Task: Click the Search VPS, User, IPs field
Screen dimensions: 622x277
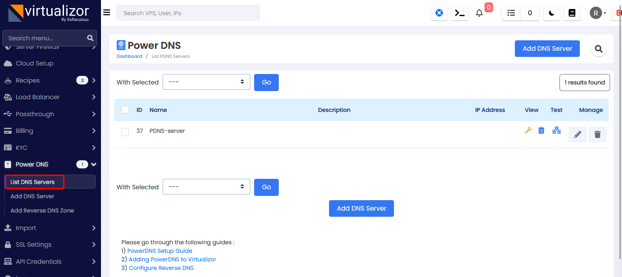Action: [x=188, y=13]
